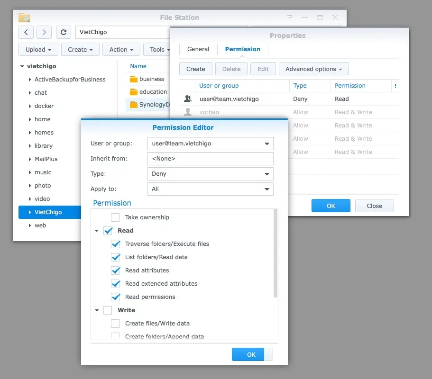This screenshot has height=379, width=432.
Task: Select the photo folder in tree
Action: (43, 186)
